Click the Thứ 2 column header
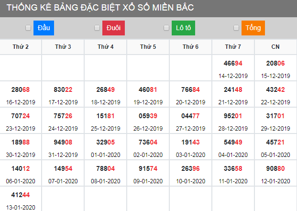Image resolution: width=297 pixels, height=211 pixels. click(21, 46)
